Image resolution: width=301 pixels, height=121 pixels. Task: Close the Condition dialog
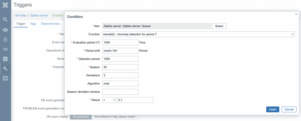(x=296, y=14)
